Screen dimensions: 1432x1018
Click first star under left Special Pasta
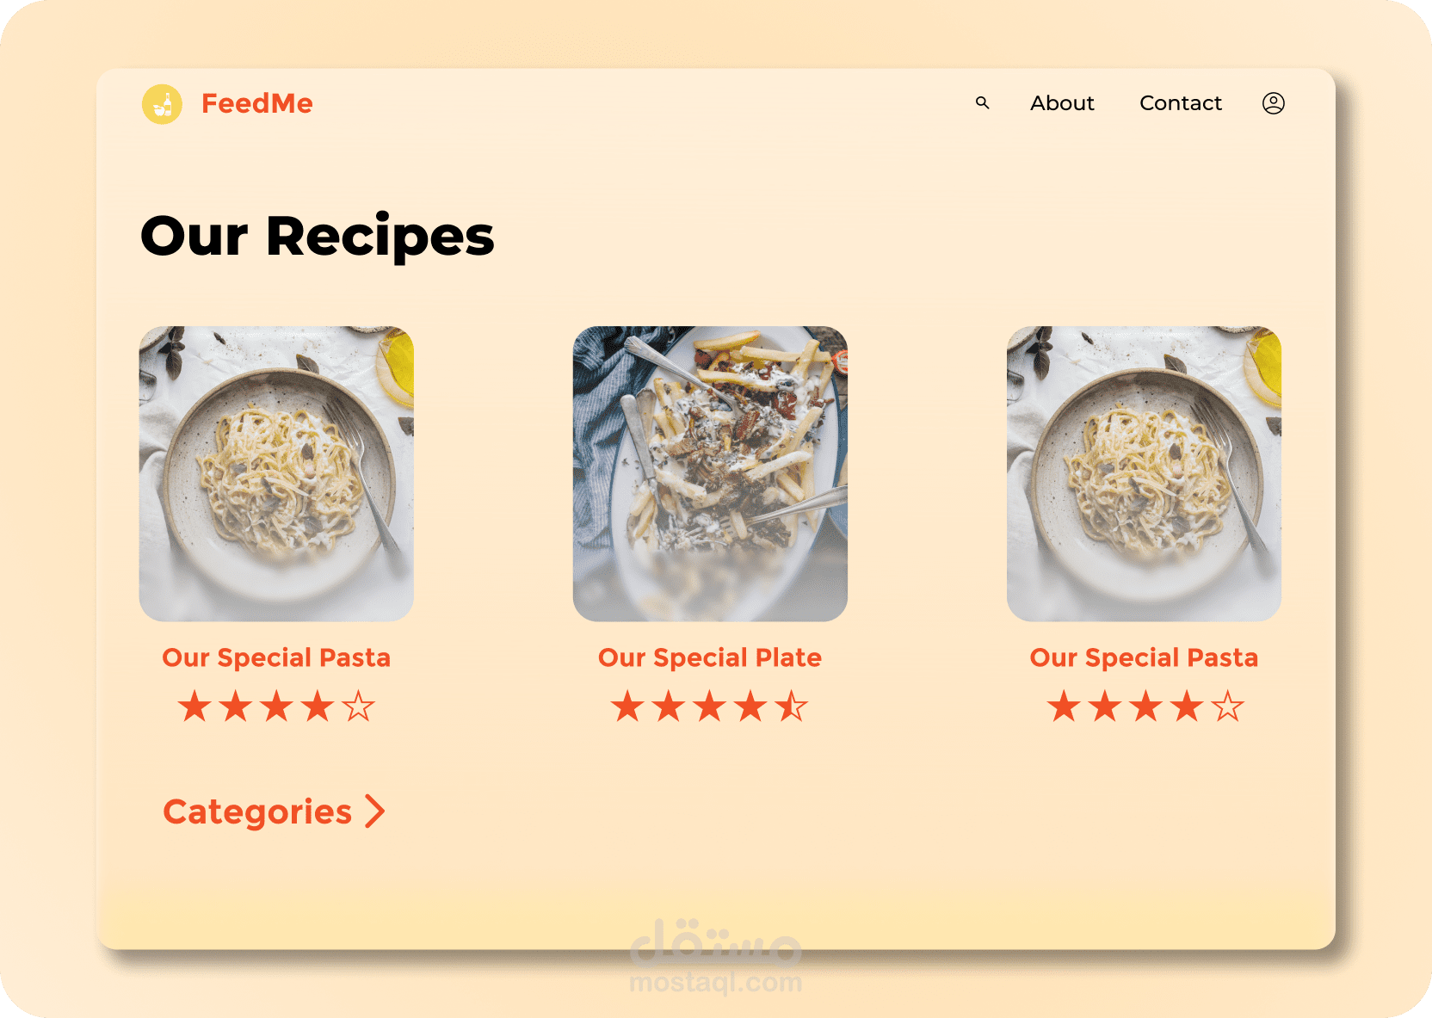click(194, 706)
